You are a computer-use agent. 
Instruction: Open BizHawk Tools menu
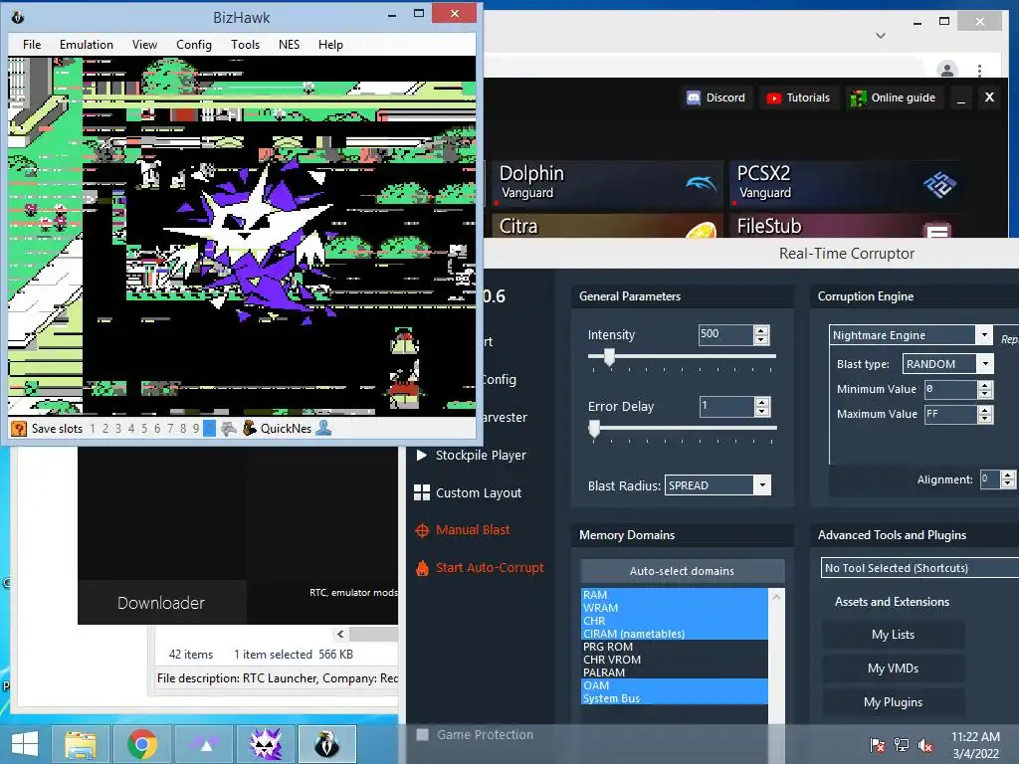click(x=245, y=44)
